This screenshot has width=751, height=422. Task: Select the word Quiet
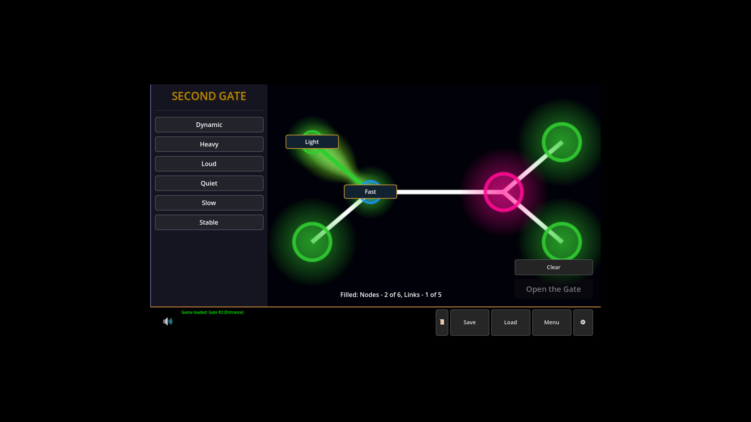tap(209, 183)
